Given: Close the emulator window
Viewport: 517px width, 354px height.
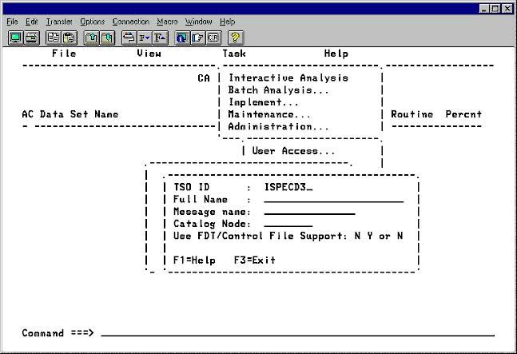Looking at the screenshot, I should tap(507, 9).
